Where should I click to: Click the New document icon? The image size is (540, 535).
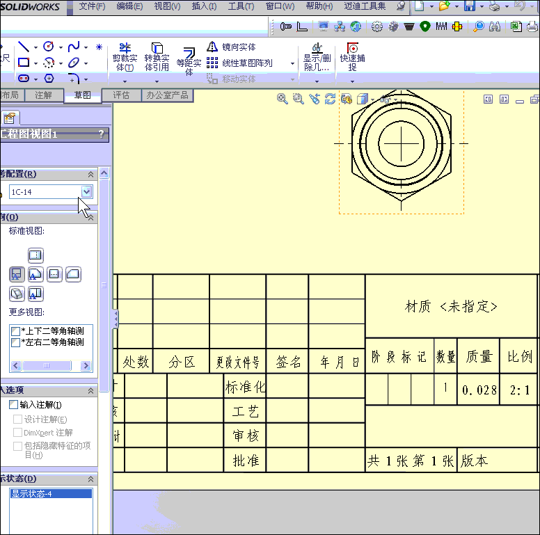[x=419, y=6]
